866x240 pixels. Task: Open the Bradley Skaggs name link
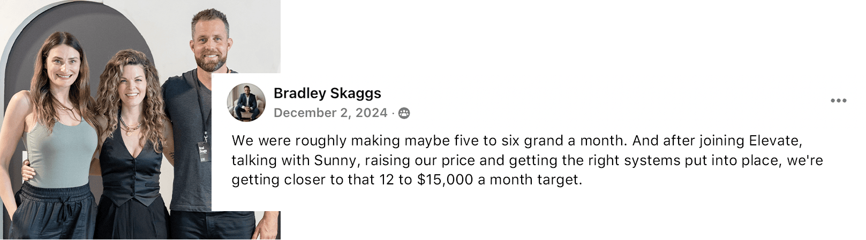click(327, 93)
